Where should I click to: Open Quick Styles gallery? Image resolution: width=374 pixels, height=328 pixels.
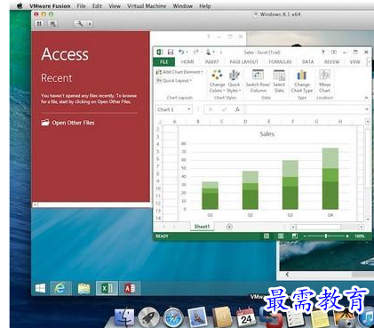click(234, 82)
